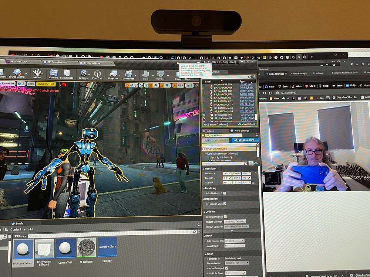Screen dimensions: 370x277
Task: Toggle the Can be Damaged checkbox
Action: tap(227, 268)
